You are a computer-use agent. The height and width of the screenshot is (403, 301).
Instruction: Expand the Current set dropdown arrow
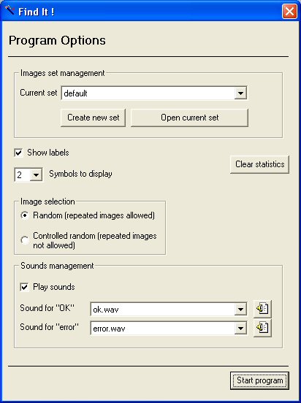tap(240, 93)
